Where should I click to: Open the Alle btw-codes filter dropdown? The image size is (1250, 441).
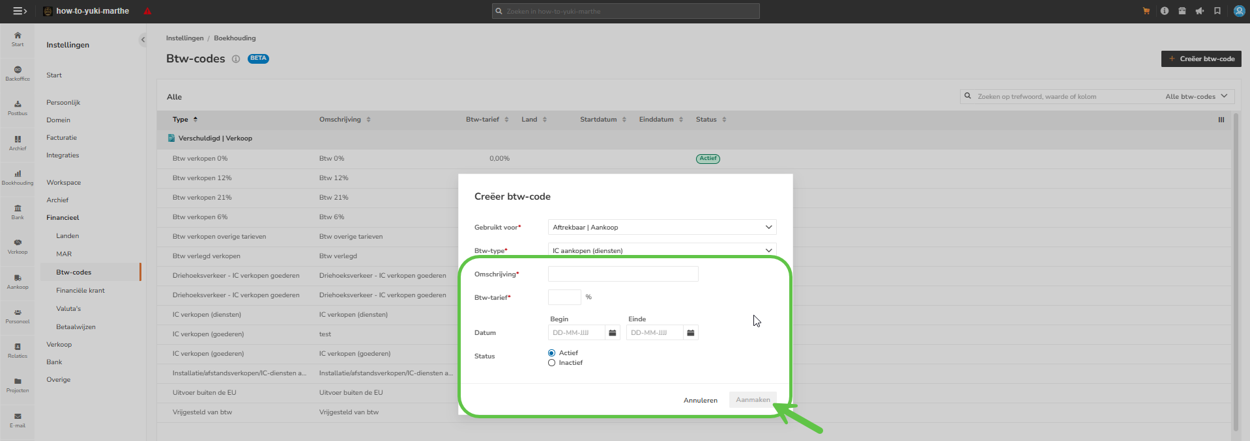pyautogui.click(x=1197, y=96)
